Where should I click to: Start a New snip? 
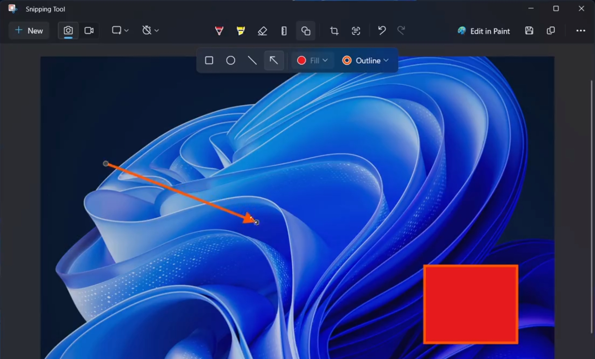29,31
